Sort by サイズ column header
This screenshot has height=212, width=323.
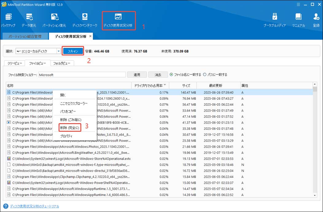click(x=183, y=85)
